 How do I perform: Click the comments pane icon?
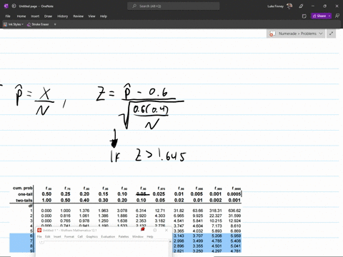337,16
